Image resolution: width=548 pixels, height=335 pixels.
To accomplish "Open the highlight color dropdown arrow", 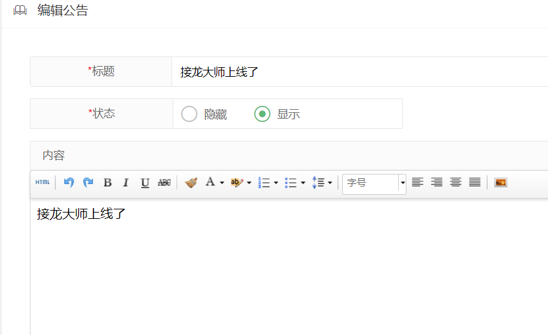I will coord(249,183).
